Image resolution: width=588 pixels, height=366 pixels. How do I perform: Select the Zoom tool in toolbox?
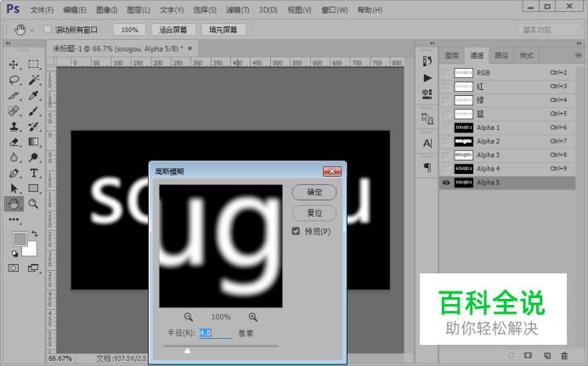[33, 204]
